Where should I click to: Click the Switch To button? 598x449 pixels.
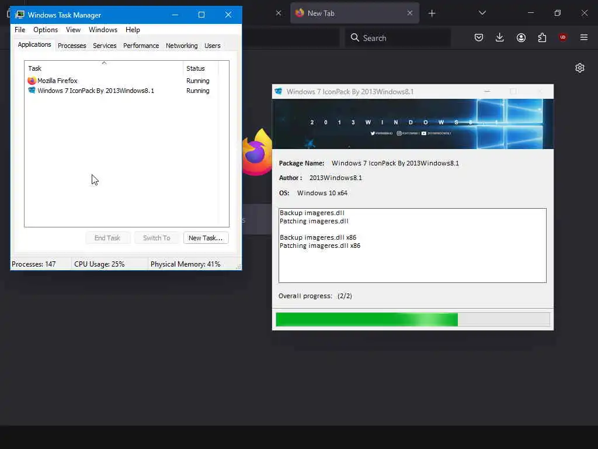[x=157, y=238]
